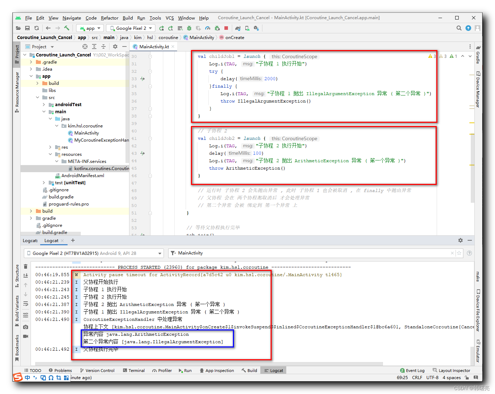
Task: Take a screenshot with the logcat camera icon
Action: (26, 327)
